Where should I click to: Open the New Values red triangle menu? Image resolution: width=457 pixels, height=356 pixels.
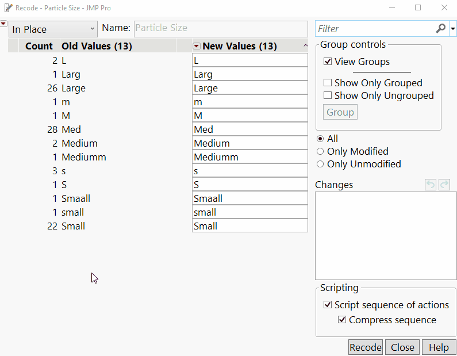[197, 47]
